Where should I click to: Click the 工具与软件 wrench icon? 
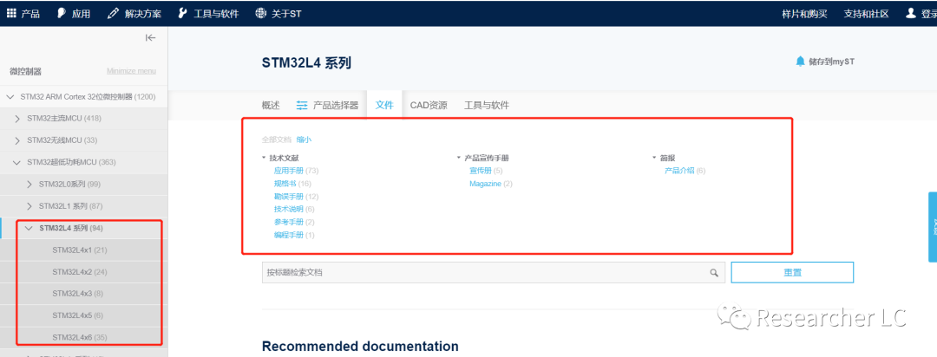pos(183,13)
